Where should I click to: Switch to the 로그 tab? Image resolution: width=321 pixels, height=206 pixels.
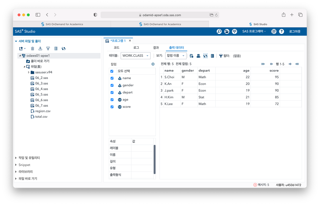[x=136, y=47]
